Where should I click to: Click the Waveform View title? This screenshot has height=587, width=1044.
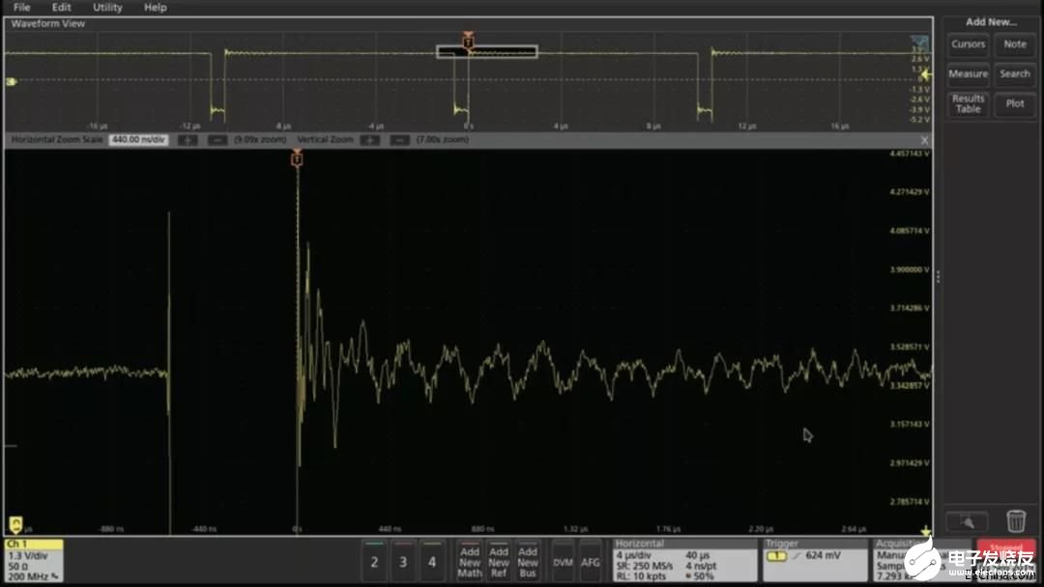48,23
